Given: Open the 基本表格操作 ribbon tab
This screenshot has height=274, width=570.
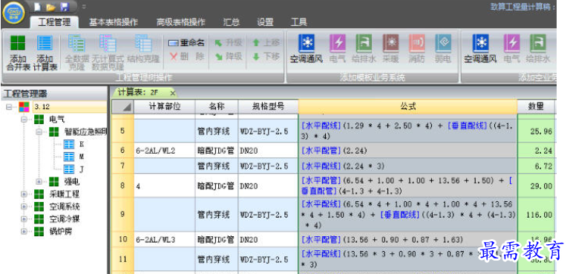Looking at the screenshot, I should pyautogui.click(x=114, y=22).
